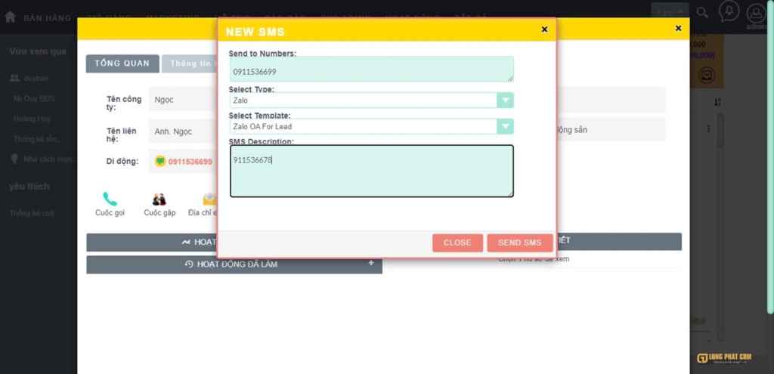774x374 pixels.
Task: Switch to the TỔNG QUAN tab
Action: pos(122,63)
